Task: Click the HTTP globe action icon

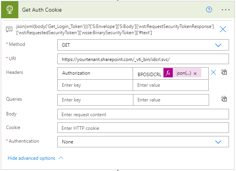Action: (x=9, y=9)
